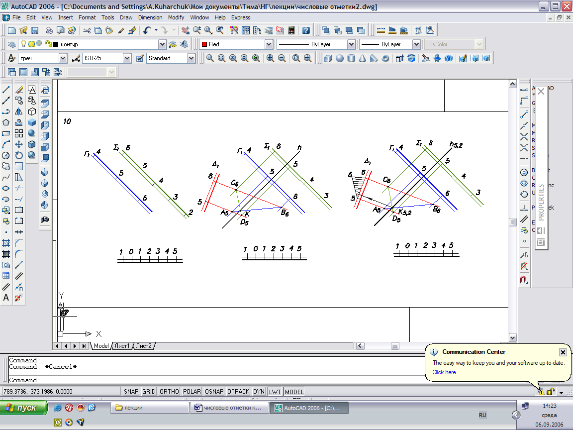Select the Line tool in Draw toolbar
This screenshot has height=430, width=573.
6,90
